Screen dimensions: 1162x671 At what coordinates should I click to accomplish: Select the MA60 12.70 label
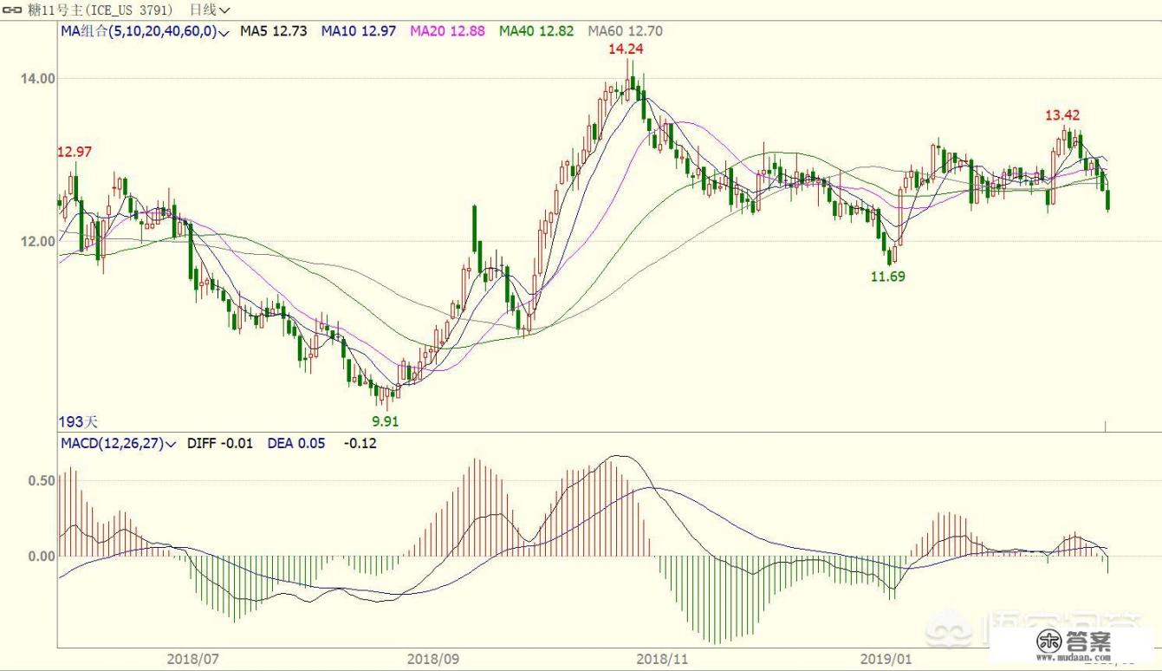point(625,31)
